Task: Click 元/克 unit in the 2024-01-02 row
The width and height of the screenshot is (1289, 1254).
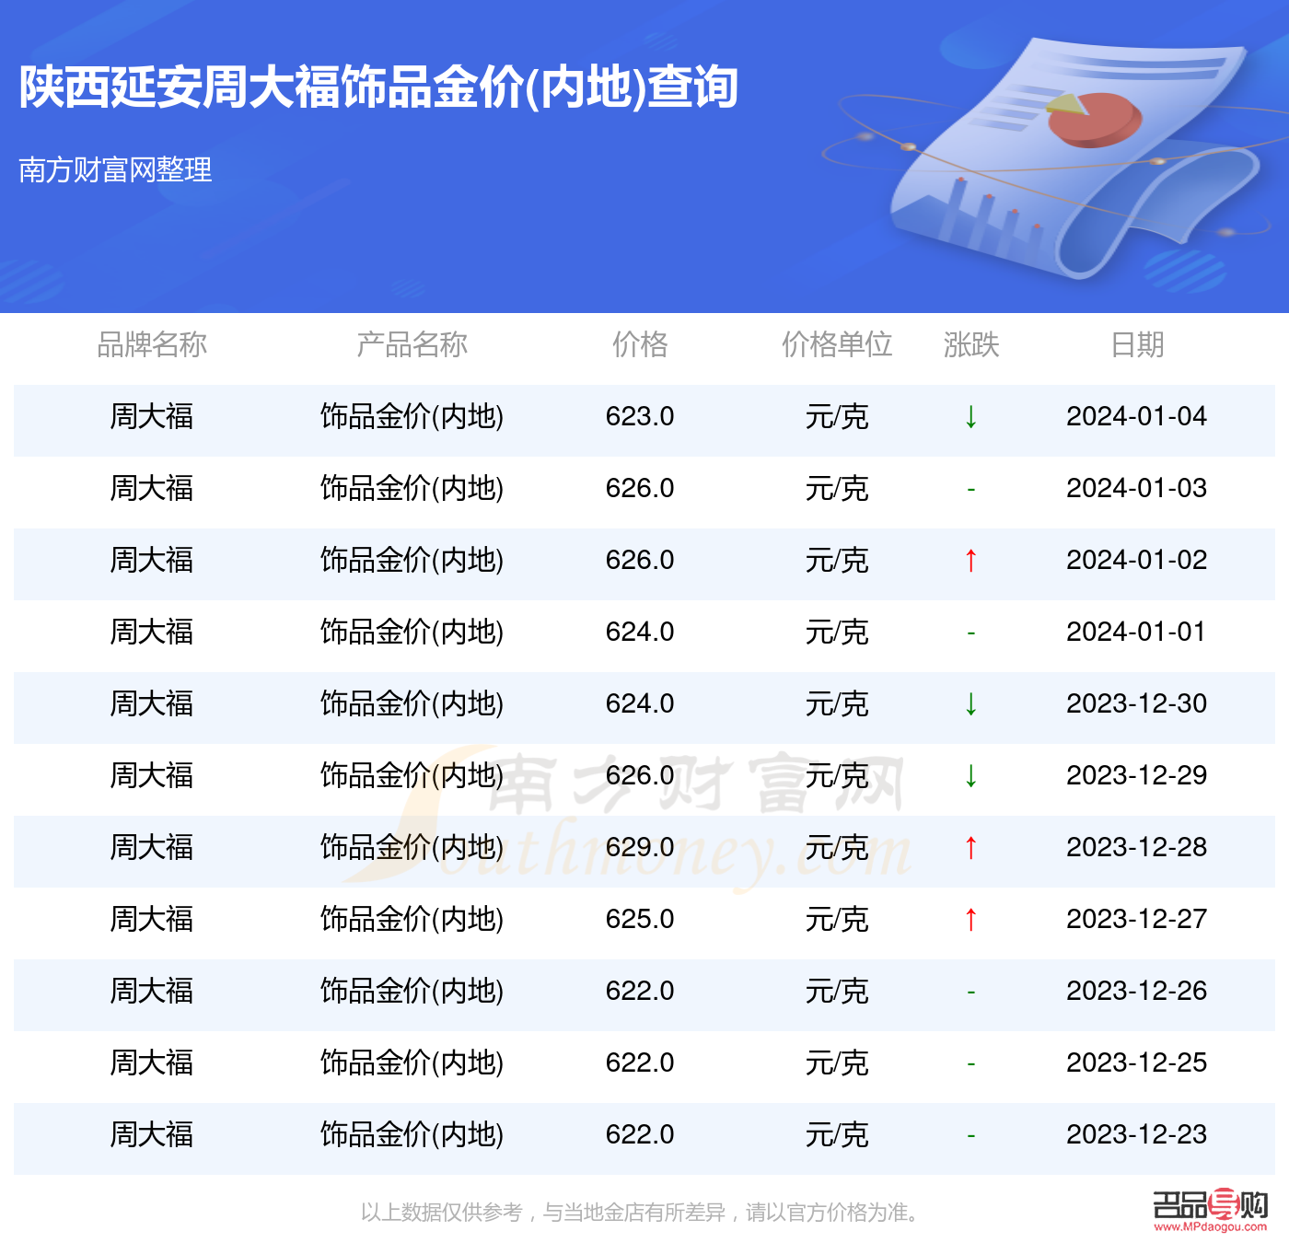Action: click(x=837, y=561)
